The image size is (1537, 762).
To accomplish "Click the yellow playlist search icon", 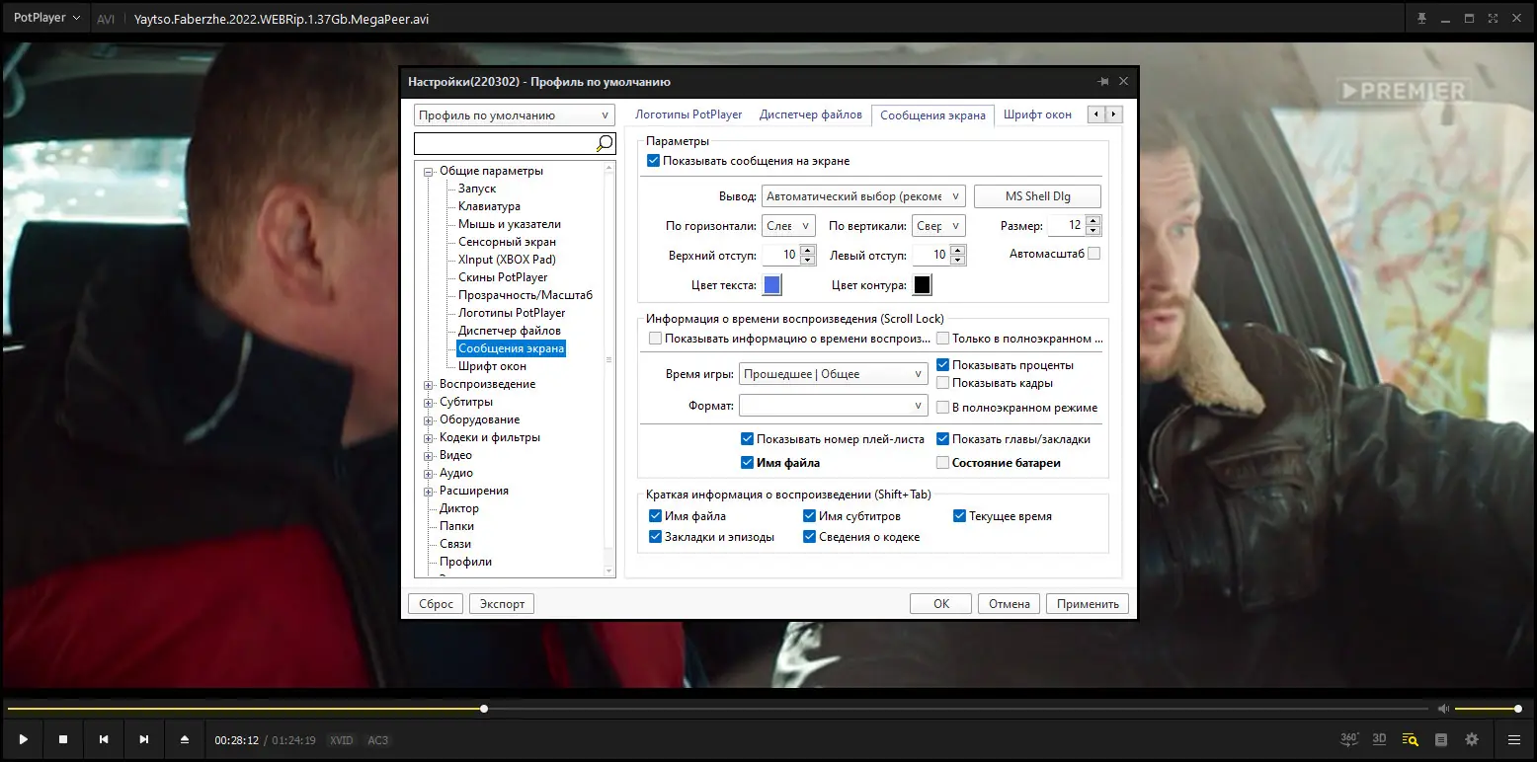I will point(1411,739).
